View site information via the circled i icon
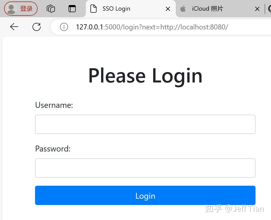 point(64,27)
